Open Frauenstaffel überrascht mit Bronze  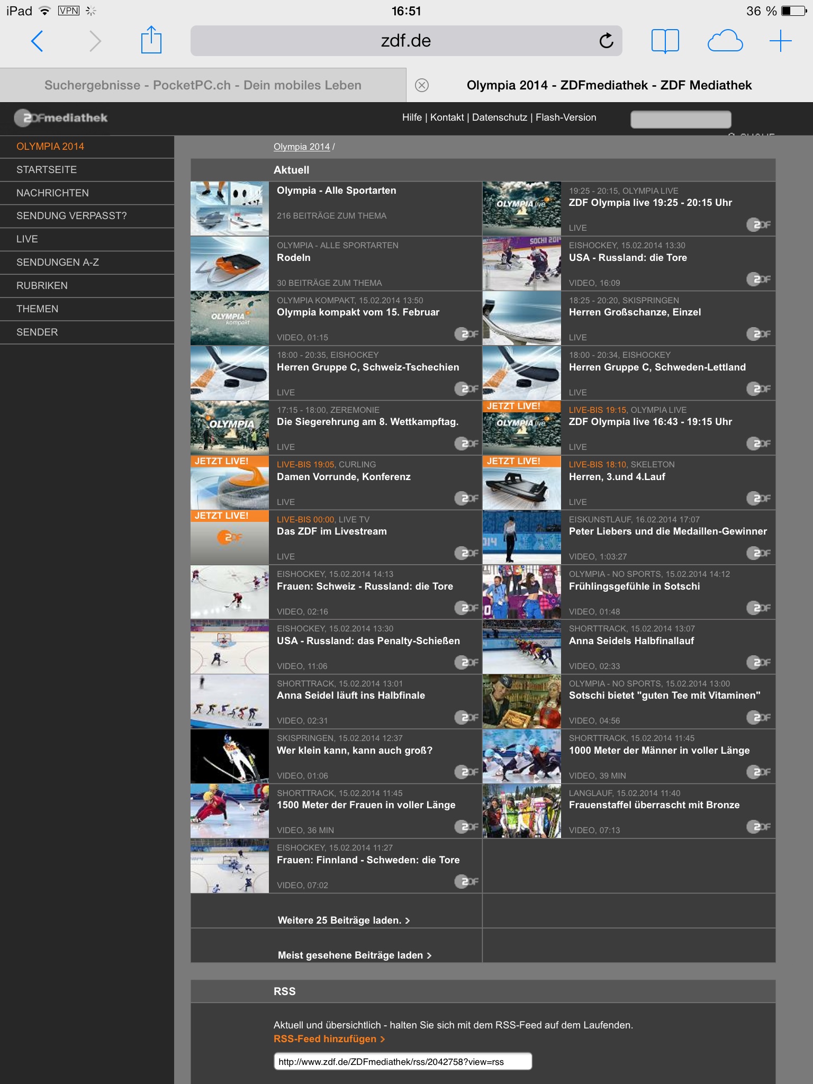click(x=654, y=805)
